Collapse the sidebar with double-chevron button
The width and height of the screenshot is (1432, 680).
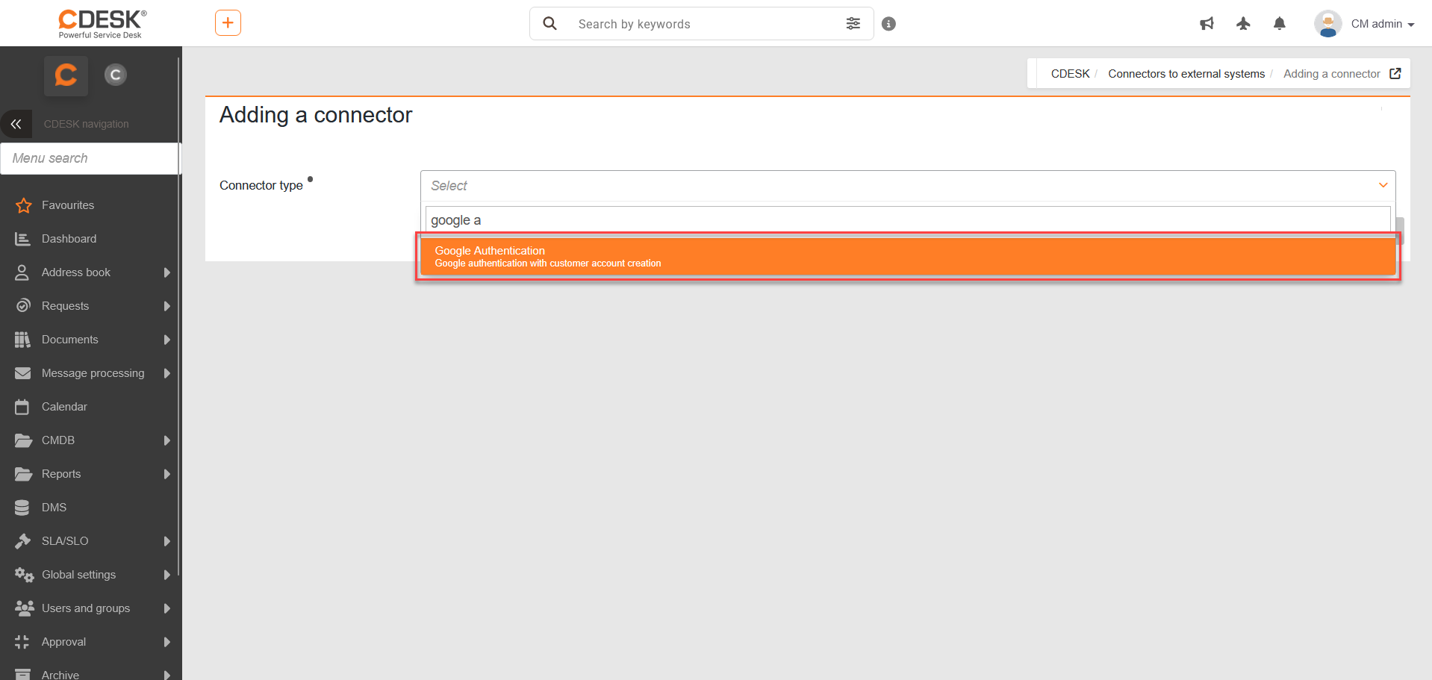click(x=16, y=124)
